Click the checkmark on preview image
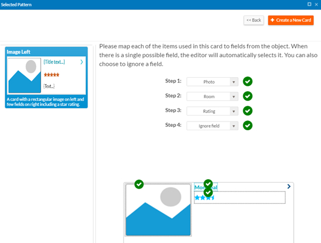This screenshot has width=321, height=243. pos(139,184)
